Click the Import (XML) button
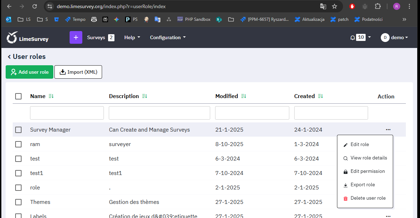420x218 pixels. click(x=78, y=72)
